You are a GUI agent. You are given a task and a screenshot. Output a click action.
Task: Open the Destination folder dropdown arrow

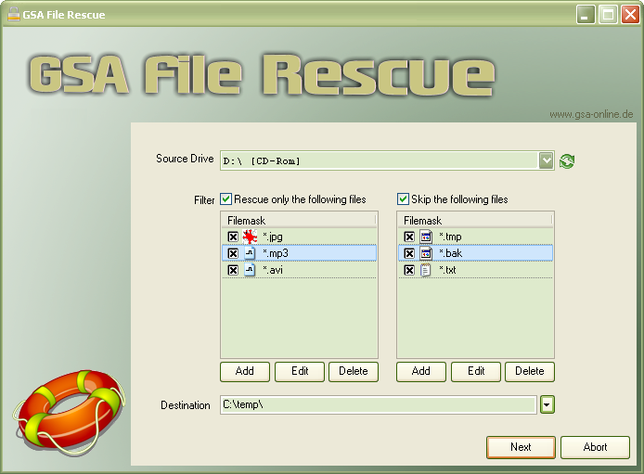point(547,404)
